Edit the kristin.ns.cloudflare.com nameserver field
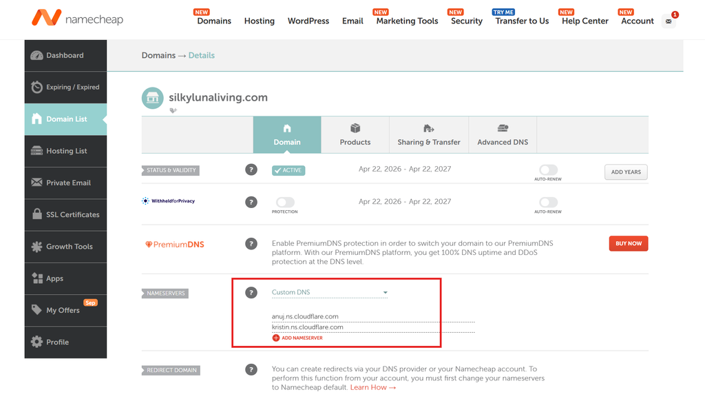The width and height of the screenshot is (705, 401). pyautogui.click(x=373, y=327)
